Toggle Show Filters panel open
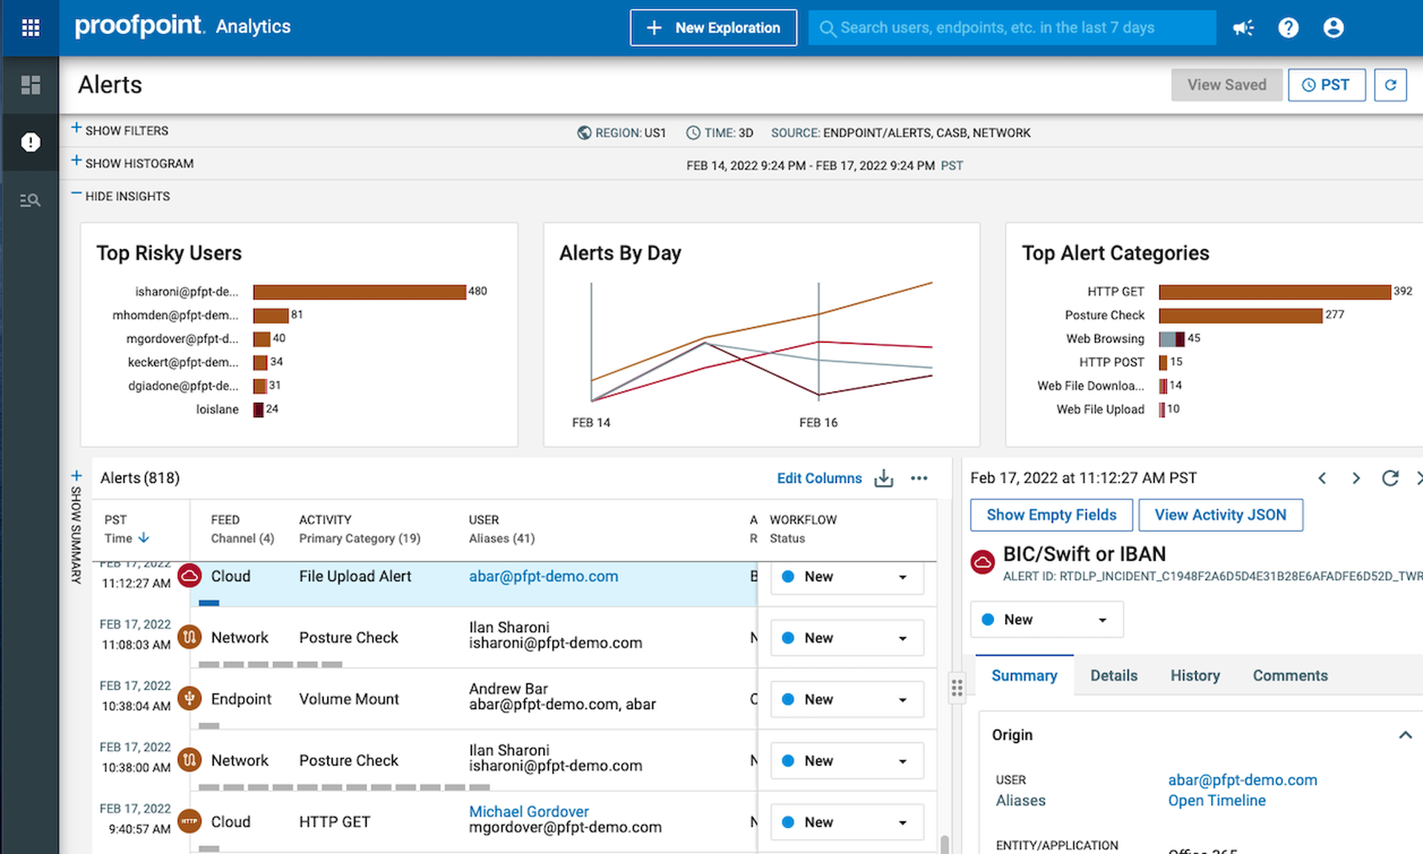Viewport: 1423px width, 854px height. pyautogui.click(x=118, y=130)
